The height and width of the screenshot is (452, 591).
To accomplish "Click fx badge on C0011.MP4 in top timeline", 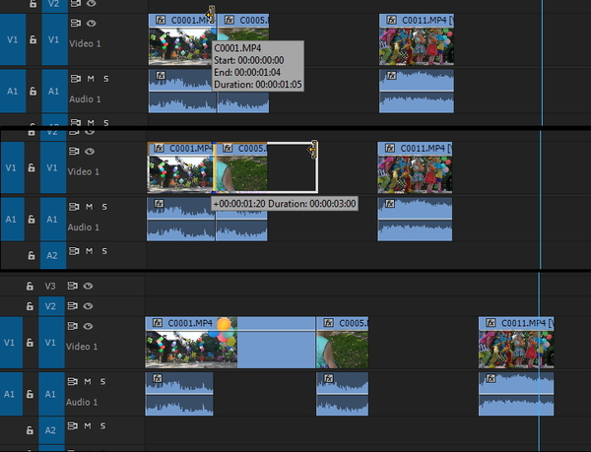I will click(x=390, y=21).
